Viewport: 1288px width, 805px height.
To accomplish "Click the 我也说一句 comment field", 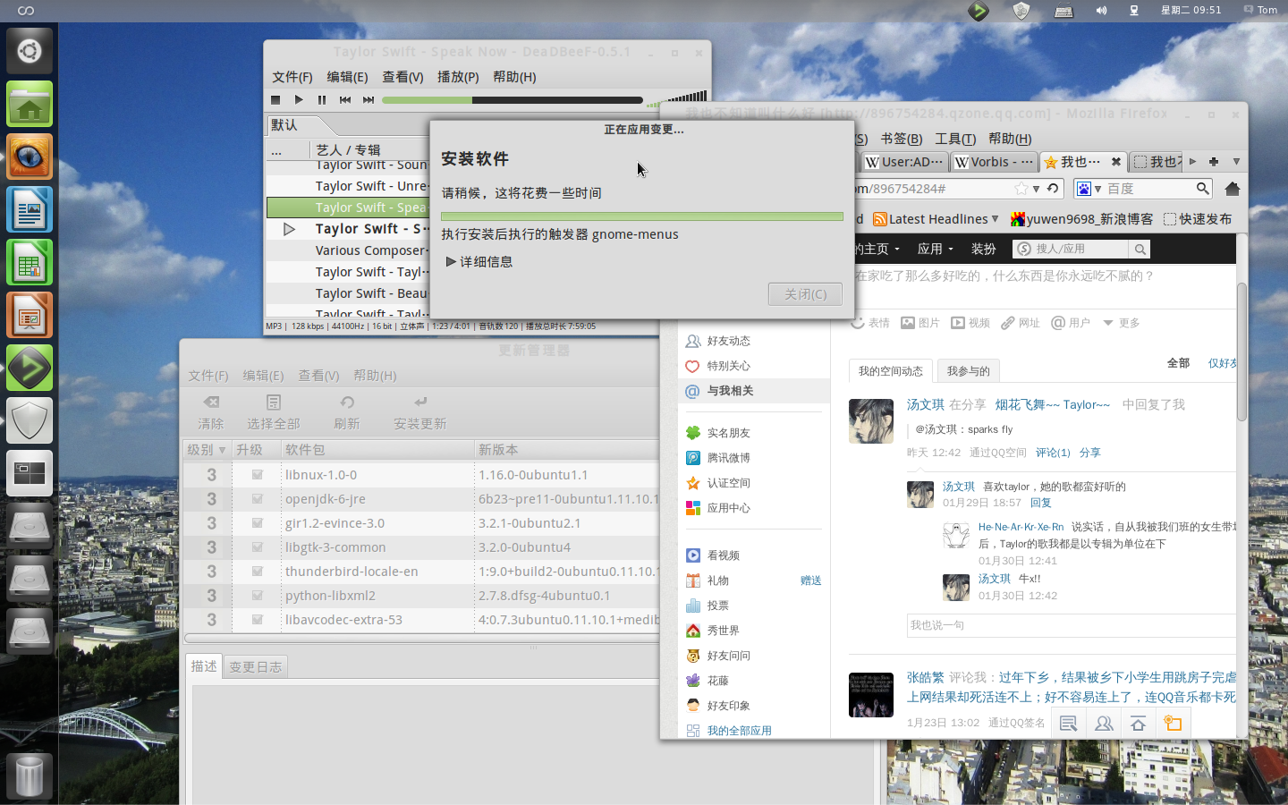I will tap(1072, 625).
